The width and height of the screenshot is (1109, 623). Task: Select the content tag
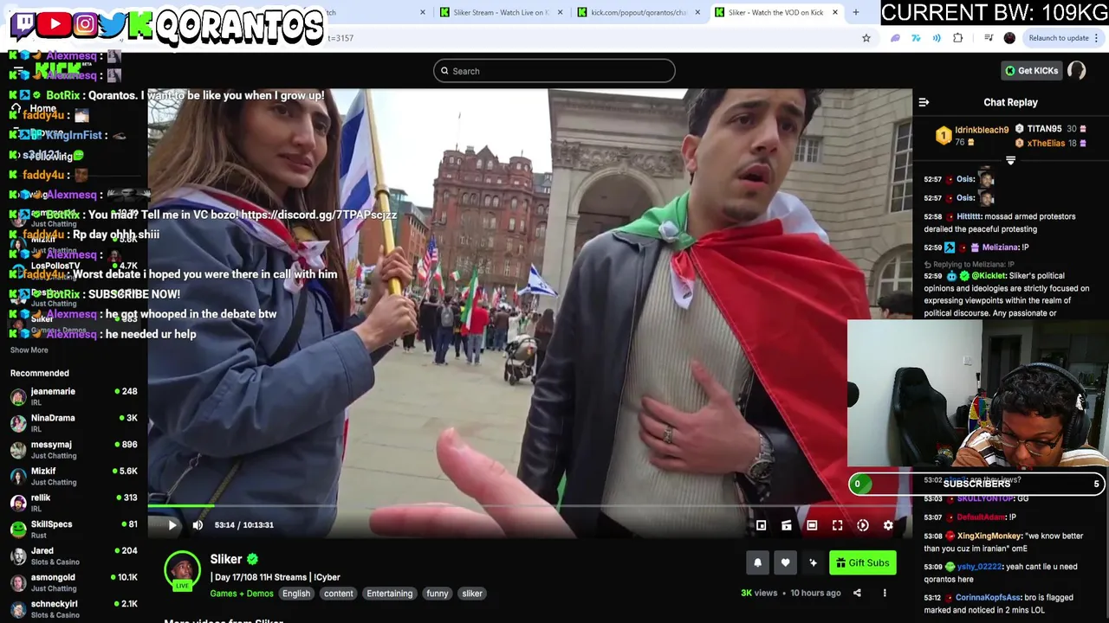pyautogui.click(x=339, y=594)
